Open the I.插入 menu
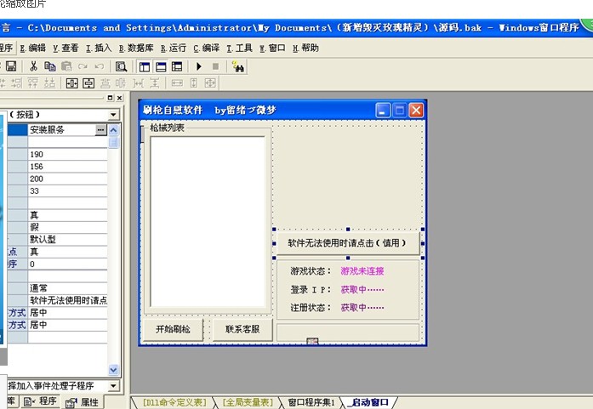593x409 pixels. click(x=99, y=48)
